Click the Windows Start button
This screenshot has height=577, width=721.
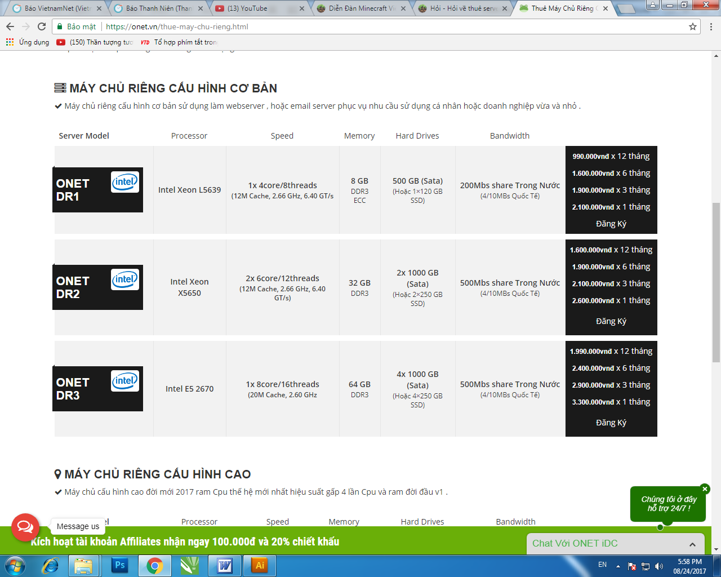click(15, 566)
